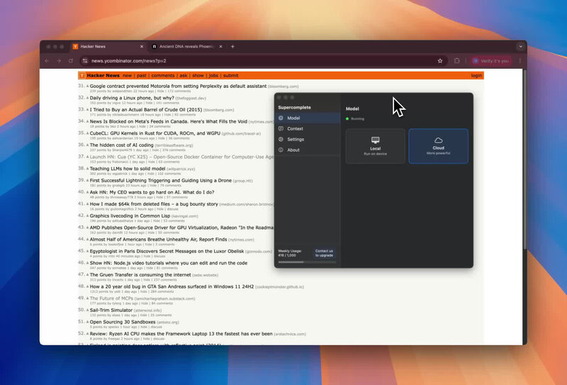Viewport: 567px width, 385px height.
Task: Click the Y Combinator logo on Hacker News
Action: coord(82,76)
